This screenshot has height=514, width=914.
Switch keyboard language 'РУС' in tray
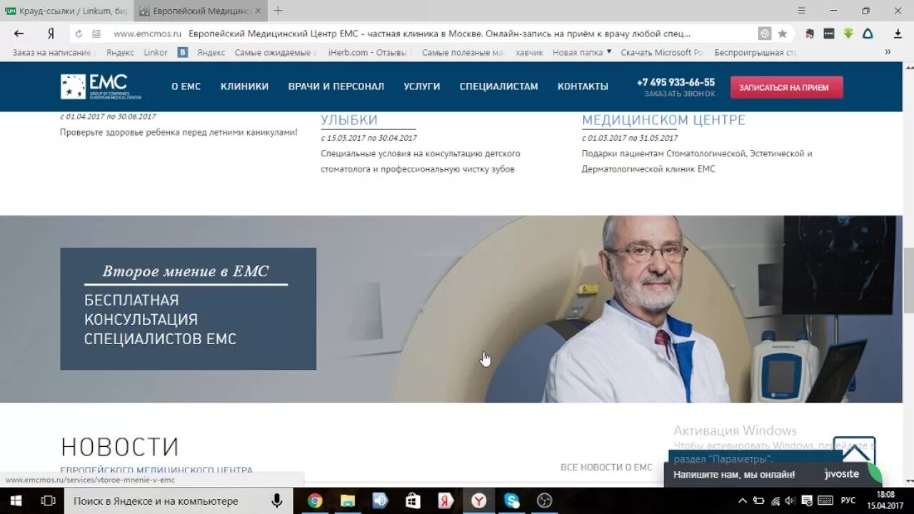(848, 500)
